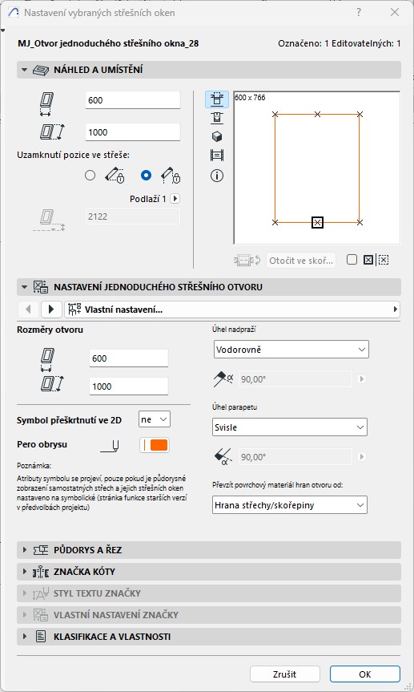Click the opening width field under Rozměry otvoru
The height and width of the screenshot is (692, 414).
pyautogui.click(x=129, y=358)
